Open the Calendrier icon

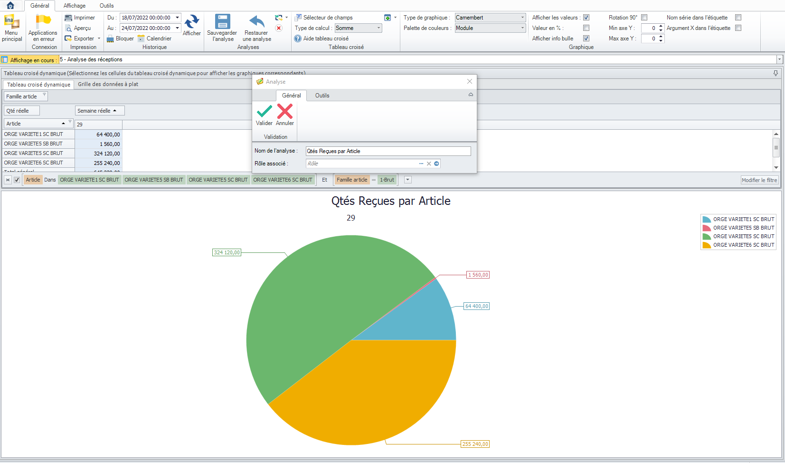coord(141,39)
